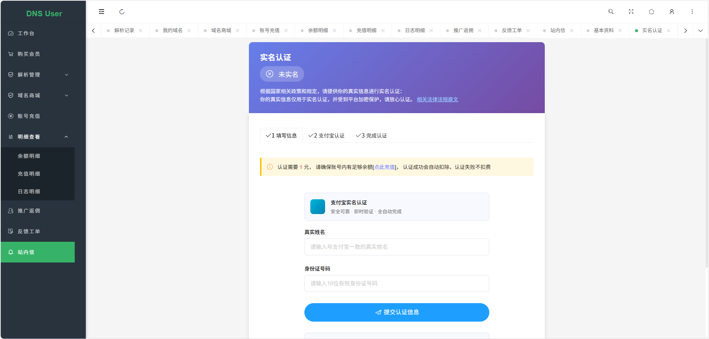Close the 充值明细 tab
Screen dimensions: 709x339
coord(383,30)
